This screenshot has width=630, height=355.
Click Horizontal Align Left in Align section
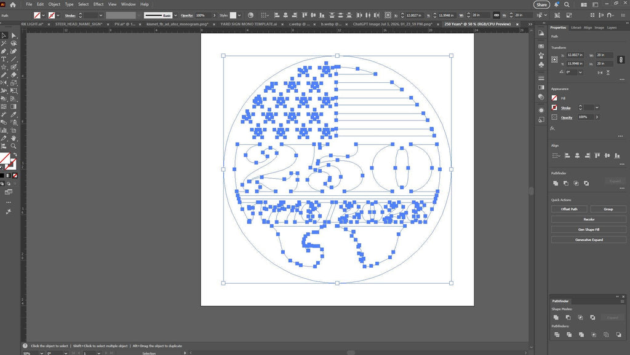point(567,155)
